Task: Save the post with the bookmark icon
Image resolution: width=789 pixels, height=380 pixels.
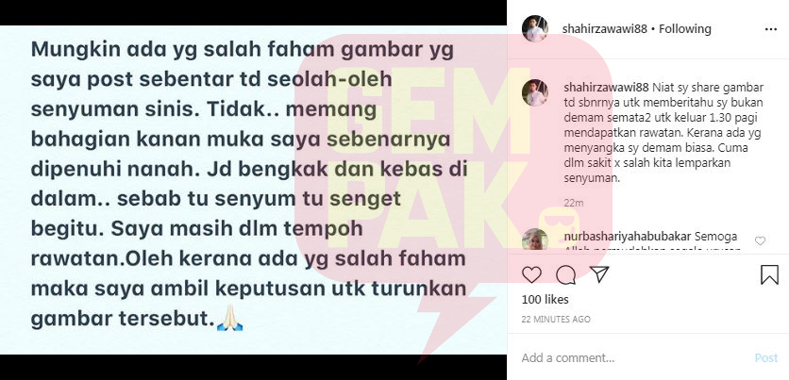Action: click(x=769, y=275)
